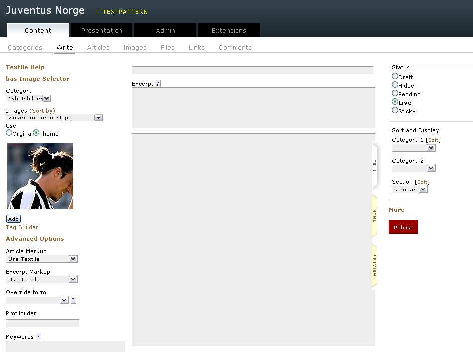Click the article title input field

coord(253,70)
